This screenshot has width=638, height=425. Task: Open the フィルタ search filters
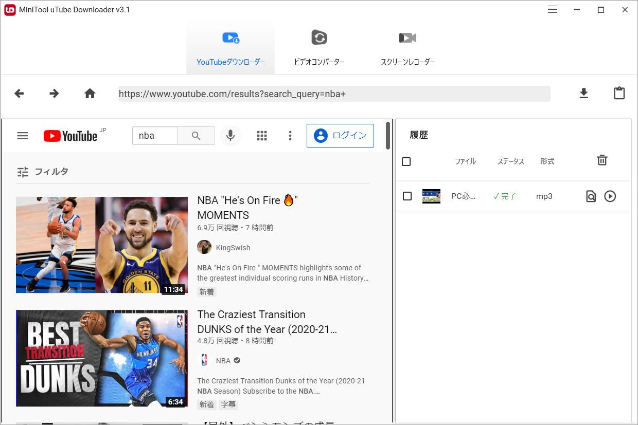pyautogui.click(x=42, y=172)
